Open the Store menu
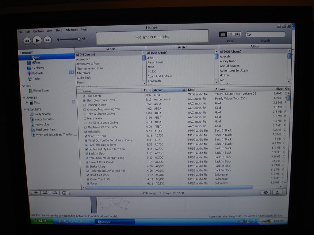 pos(59,30)
